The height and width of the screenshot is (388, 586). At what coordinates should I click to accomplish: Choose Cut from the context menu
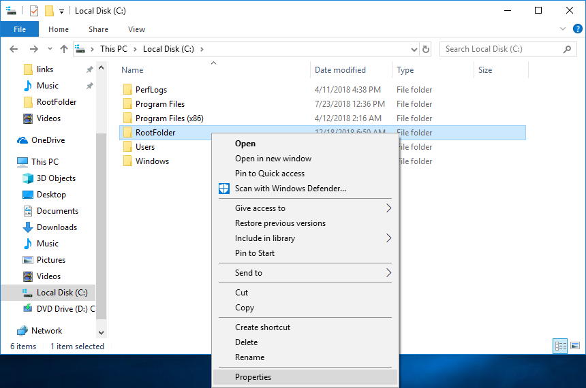(x=305, y=293)
